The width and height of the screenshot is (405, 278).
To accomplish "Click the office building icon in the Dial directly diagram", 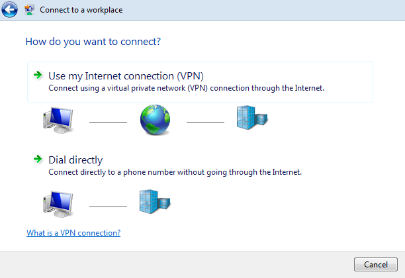I will click(155, 202).
